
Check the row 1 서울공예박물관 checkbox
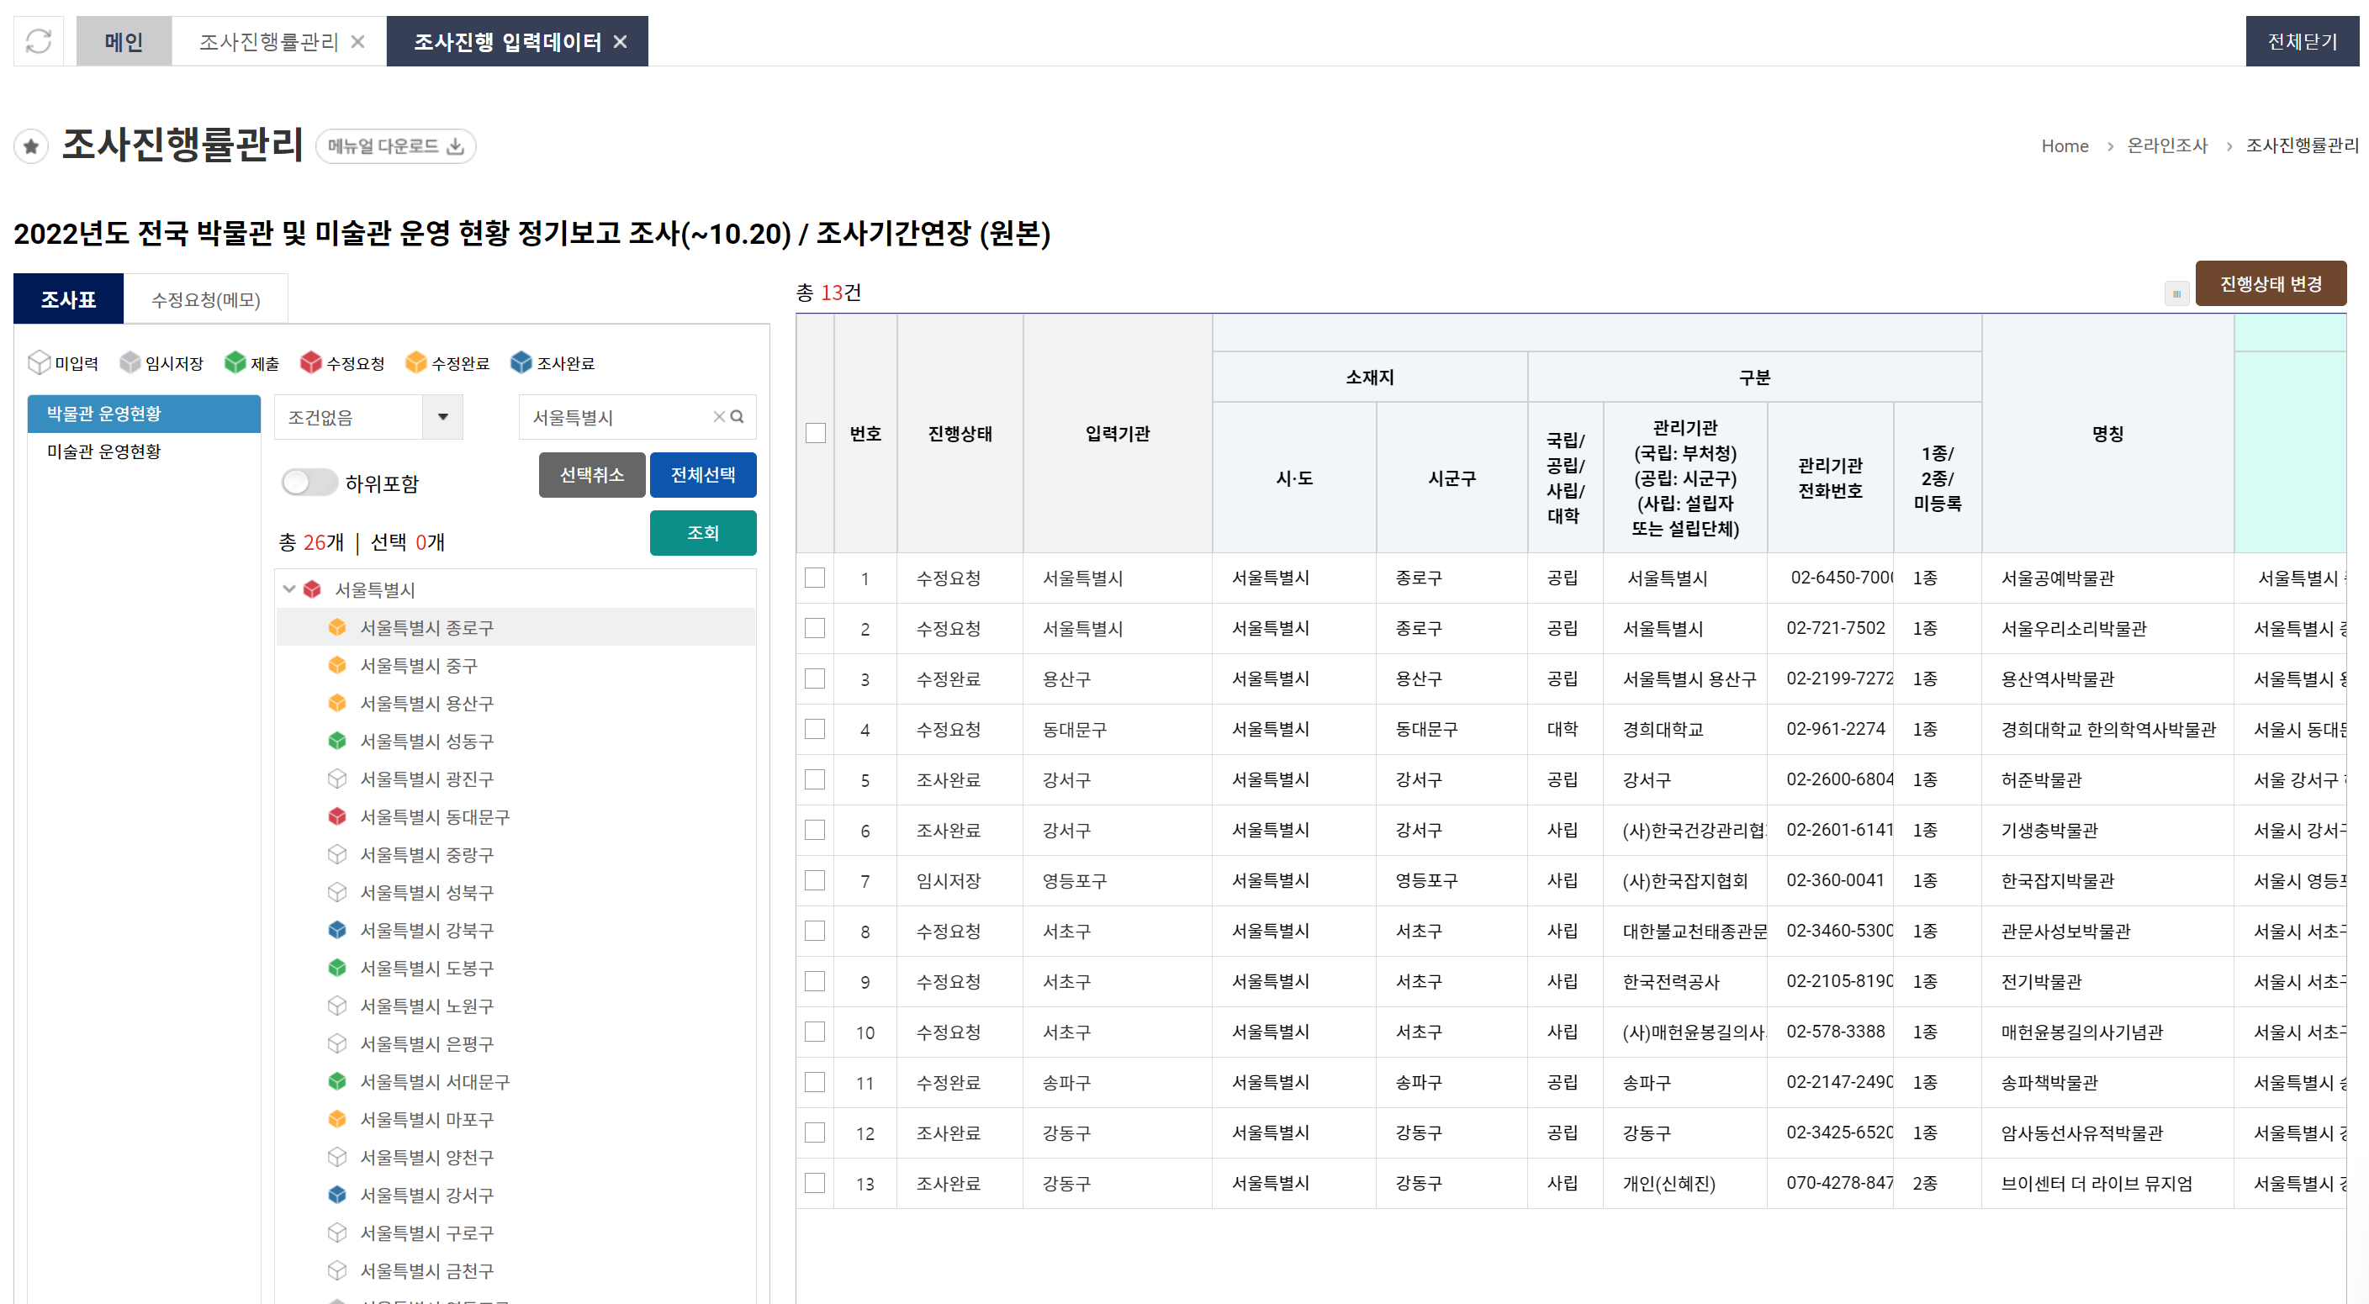(x=815, y=578)
